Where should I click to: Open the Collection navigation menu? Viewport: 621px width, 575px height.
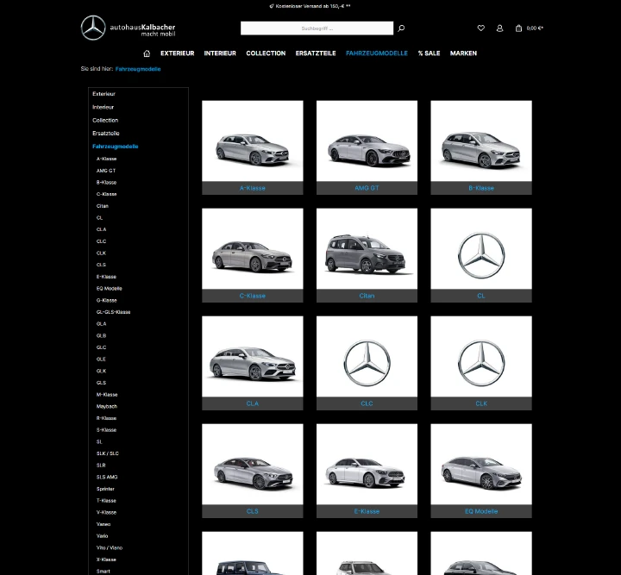tap(266, 53)
